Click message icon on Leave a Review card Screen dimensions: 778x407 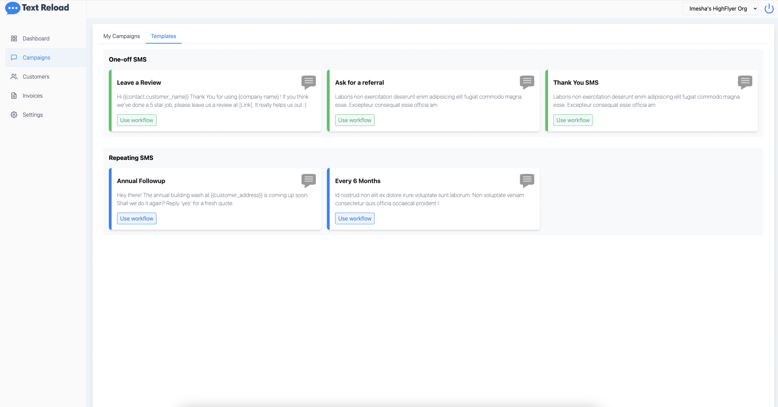[x=309, y=82]
